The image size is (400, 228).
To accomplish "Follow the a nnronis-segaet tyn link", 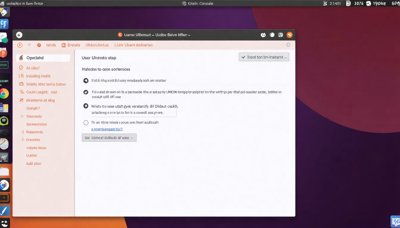I will pos(107,129).
